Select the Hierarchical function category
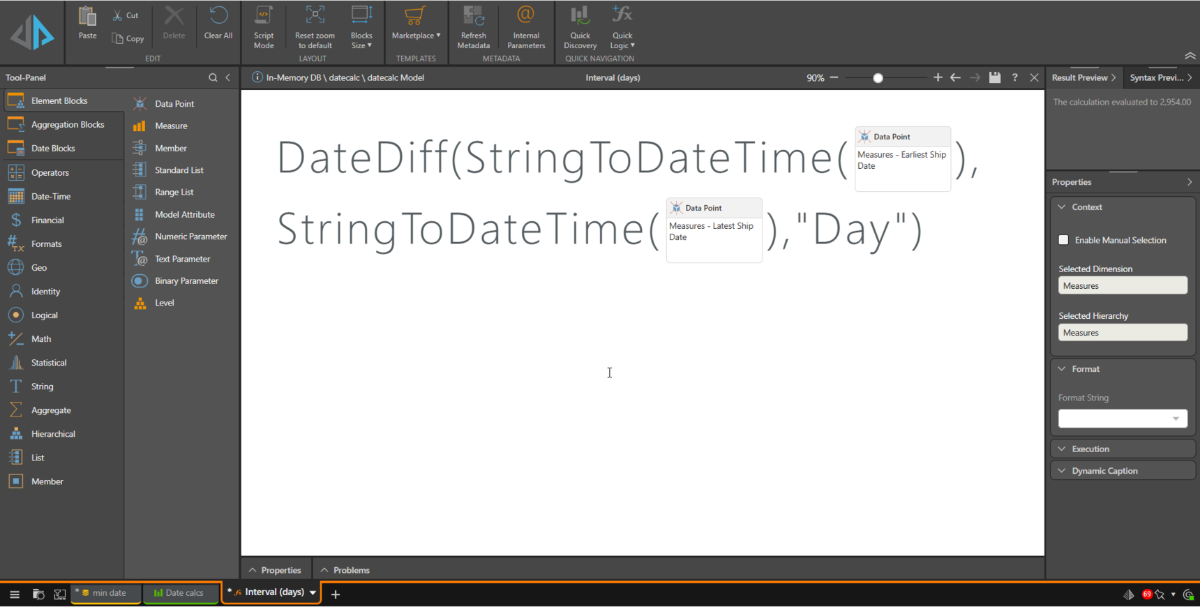Screen dimensions: 1200x607 click(53, 434)
